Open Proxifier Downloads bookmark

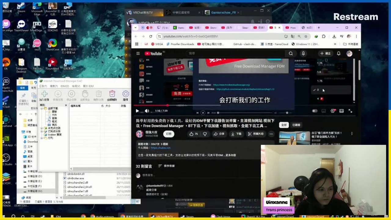180,44
